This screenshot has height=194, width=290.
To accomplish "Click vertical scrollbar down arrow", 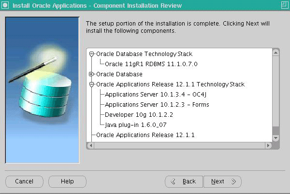I will point(275,138).
